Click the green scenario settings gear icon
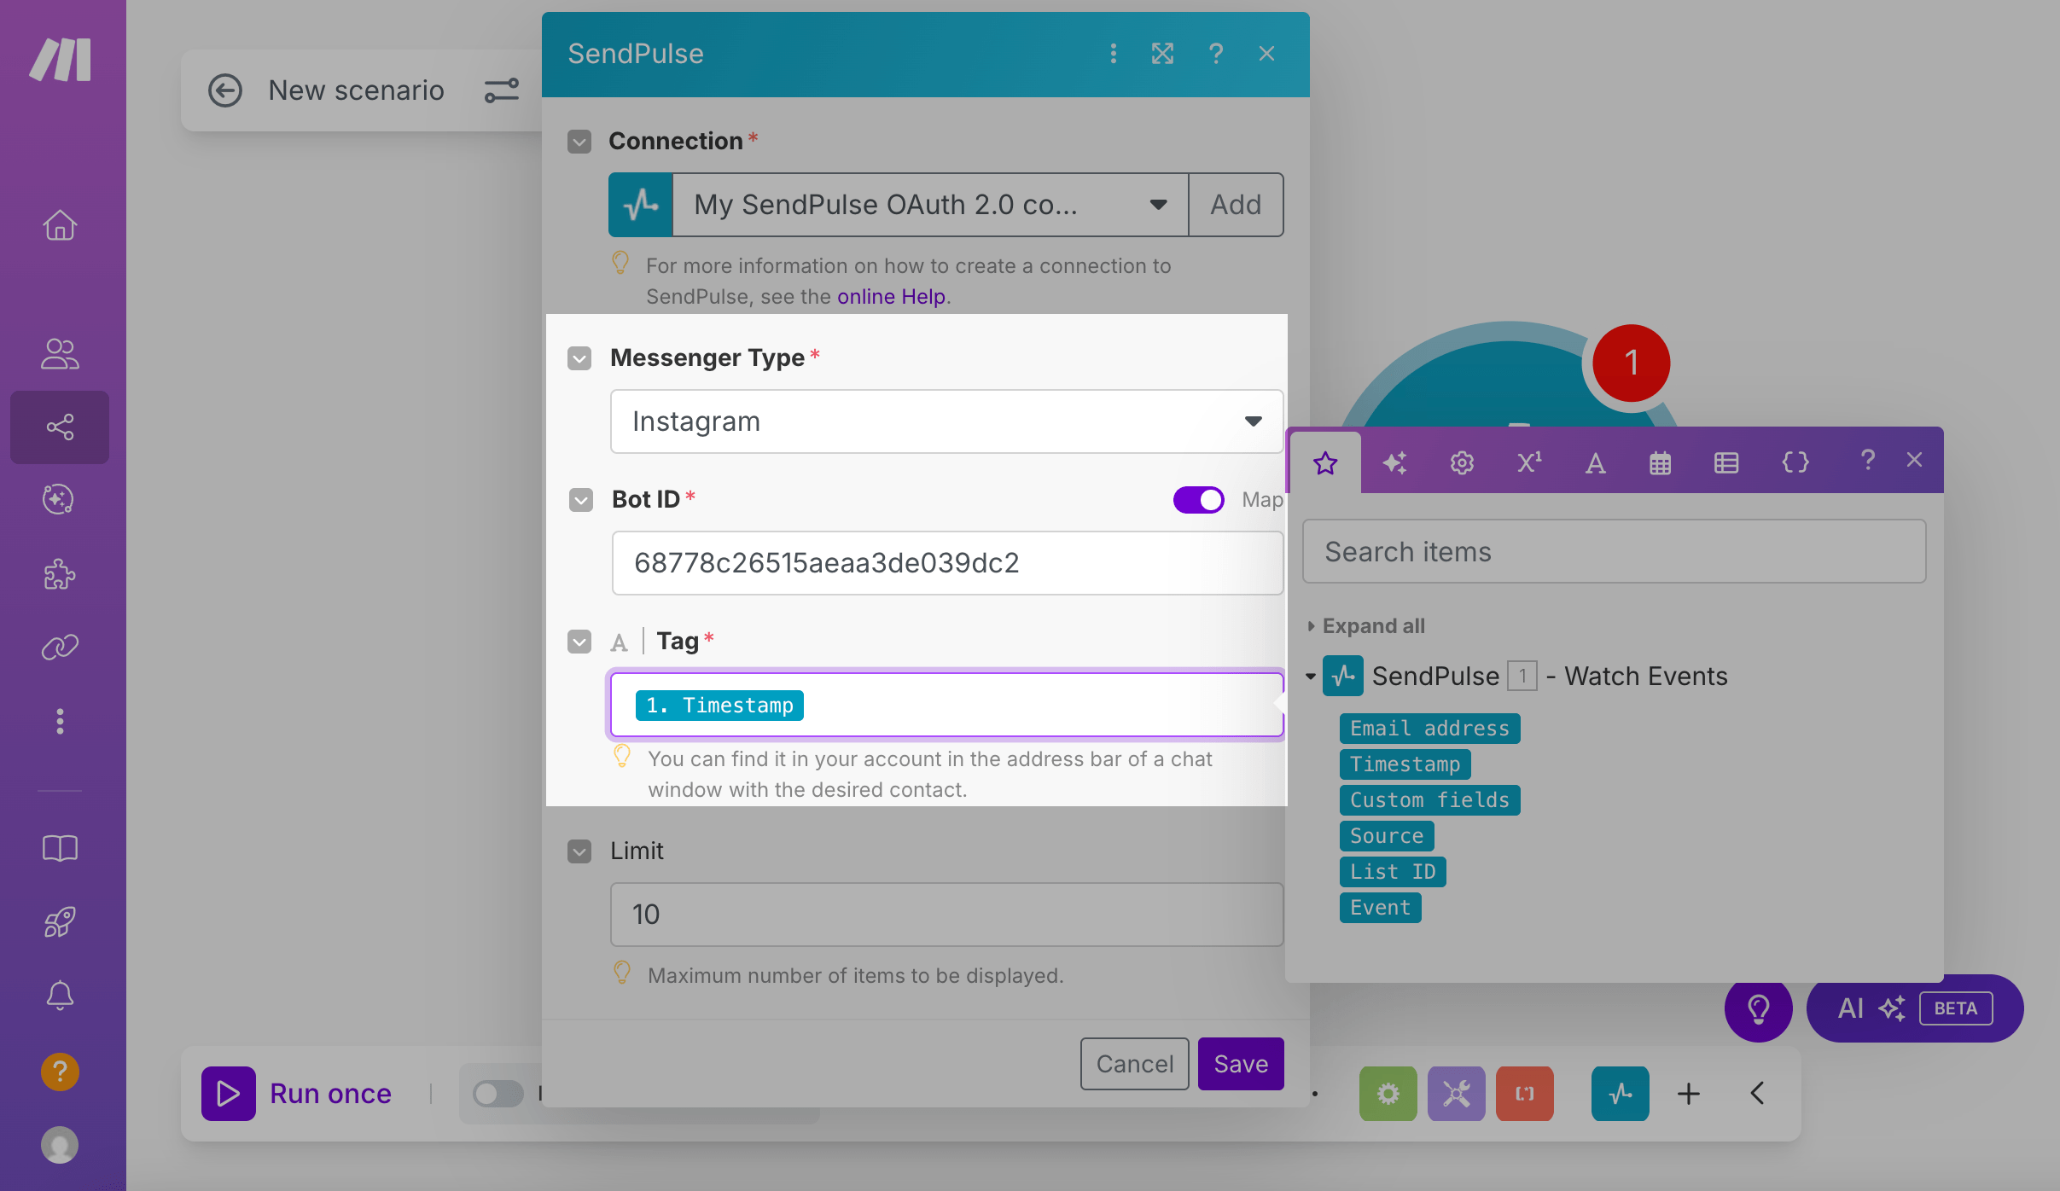Viewport: 2060px width, 1191px height. click(x=1388, y=1093)
